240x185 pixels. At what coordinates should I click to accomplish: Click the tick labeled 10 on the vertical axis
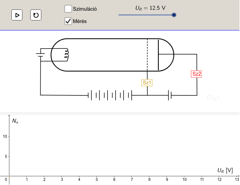coord(5,136)
